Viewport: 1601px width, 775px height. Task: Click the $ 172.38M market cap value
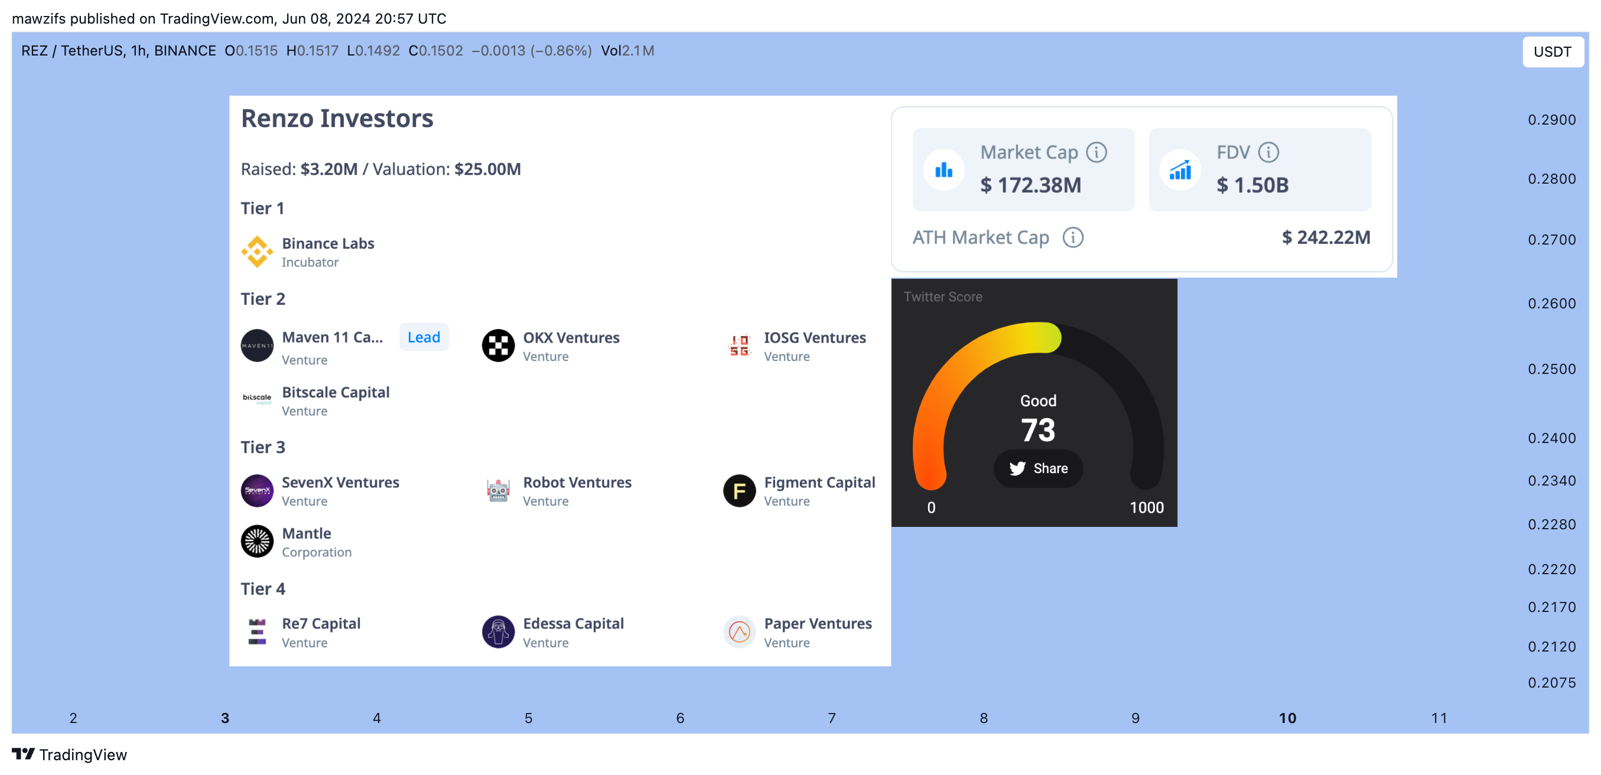[1030, 185]
